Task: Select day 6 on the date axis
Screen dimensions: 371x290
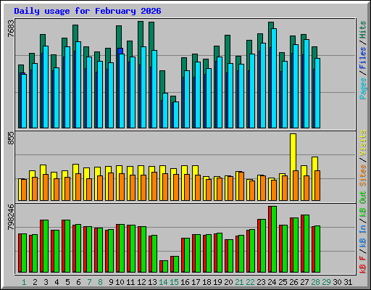Action: [78, 282]
